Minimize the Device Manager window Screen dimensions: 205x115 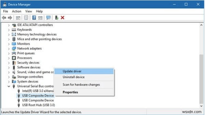(x=174, y=4)
